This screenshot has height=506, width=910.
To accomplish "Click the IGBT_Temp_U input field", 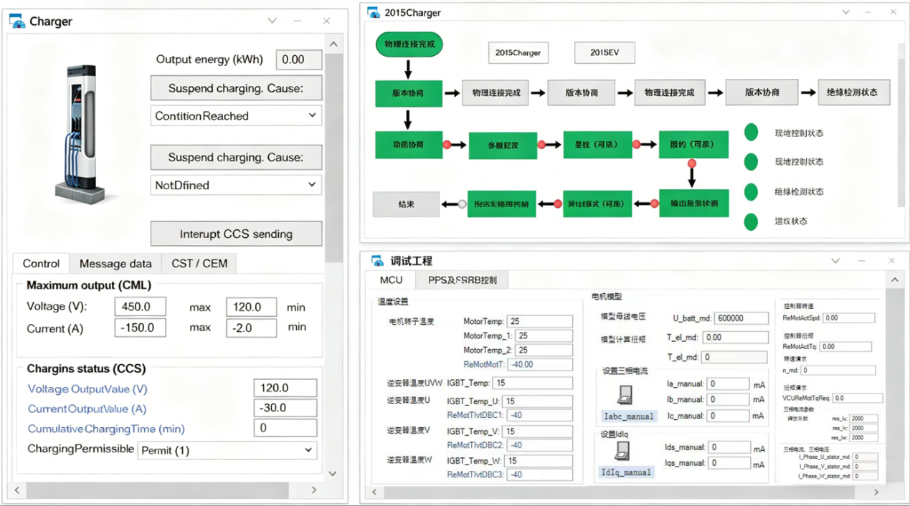I will click(x=538, y=401).
